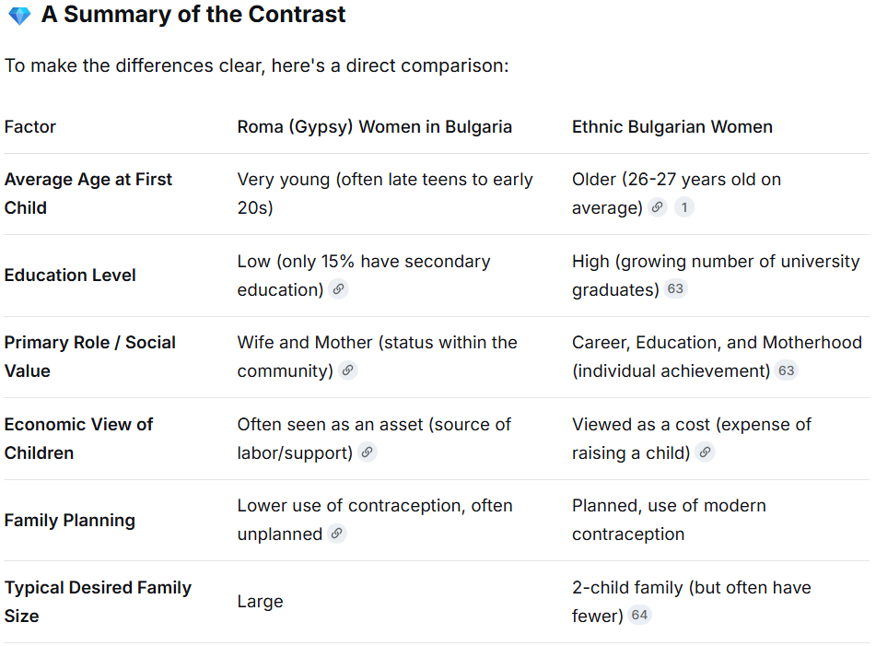The image size is (876, 646).
Task: Click 'A Summary of the Contrast' heading
Action: tap(193, 15)
